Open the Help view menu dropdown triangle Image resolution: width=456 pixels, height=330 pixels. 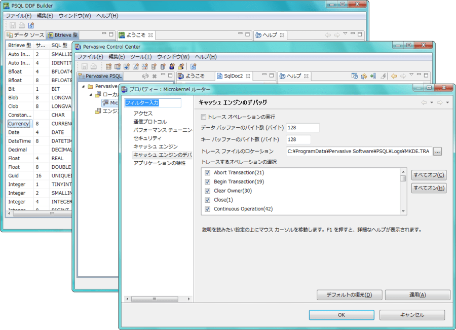411,75
